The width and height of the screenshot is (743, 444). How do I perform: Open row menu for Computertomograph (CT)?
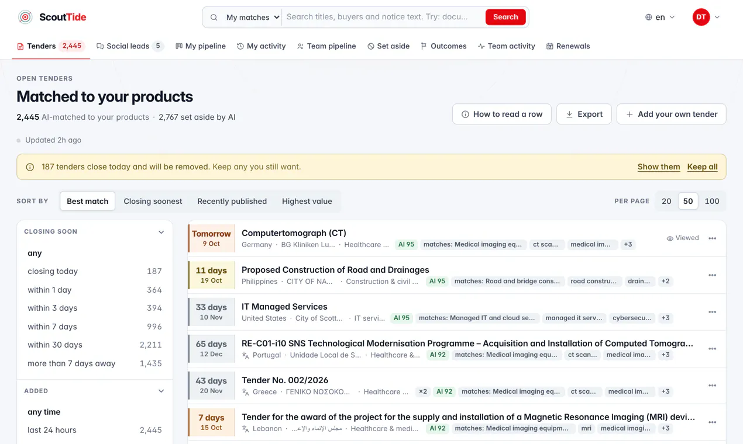(712, 238)
